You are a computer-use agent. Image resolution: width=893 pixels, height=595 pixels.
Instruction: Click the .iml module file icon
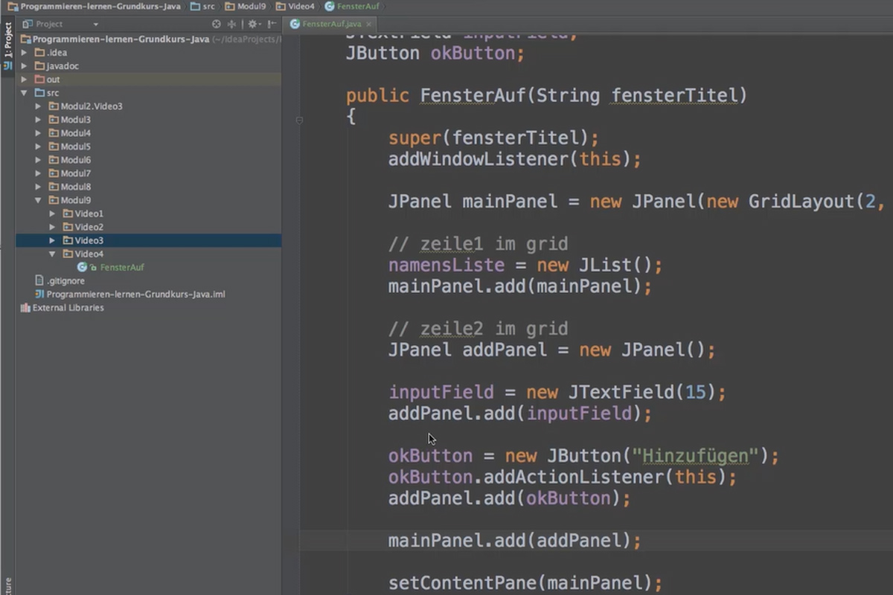pyautogui.click(x=39, y=294)
